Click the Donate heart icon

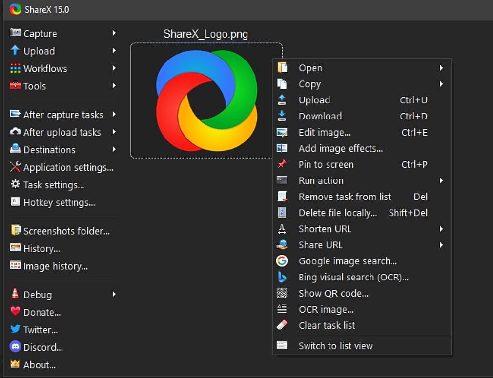pyautogui.click(x=15, y=311)
